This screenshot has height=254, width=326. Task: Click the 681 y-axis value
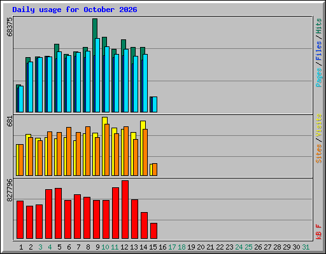click(10, 121)
